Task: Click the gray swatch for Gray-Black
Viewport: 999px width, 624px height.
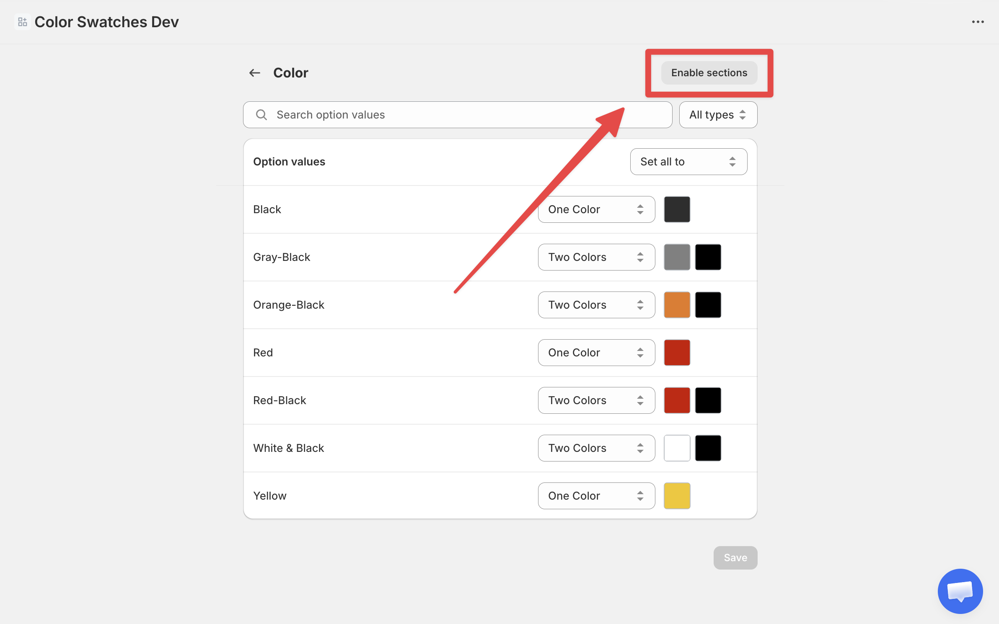Action: point(677,257)
